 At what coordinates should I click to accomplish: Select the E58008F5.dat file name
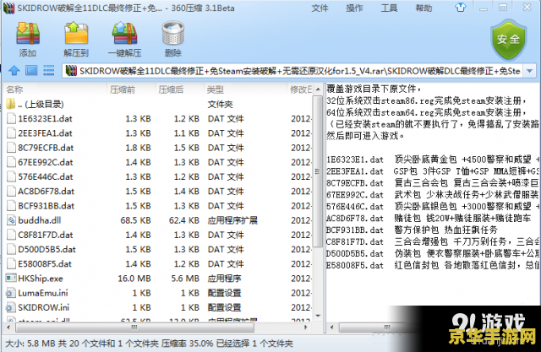pos(45,264)
